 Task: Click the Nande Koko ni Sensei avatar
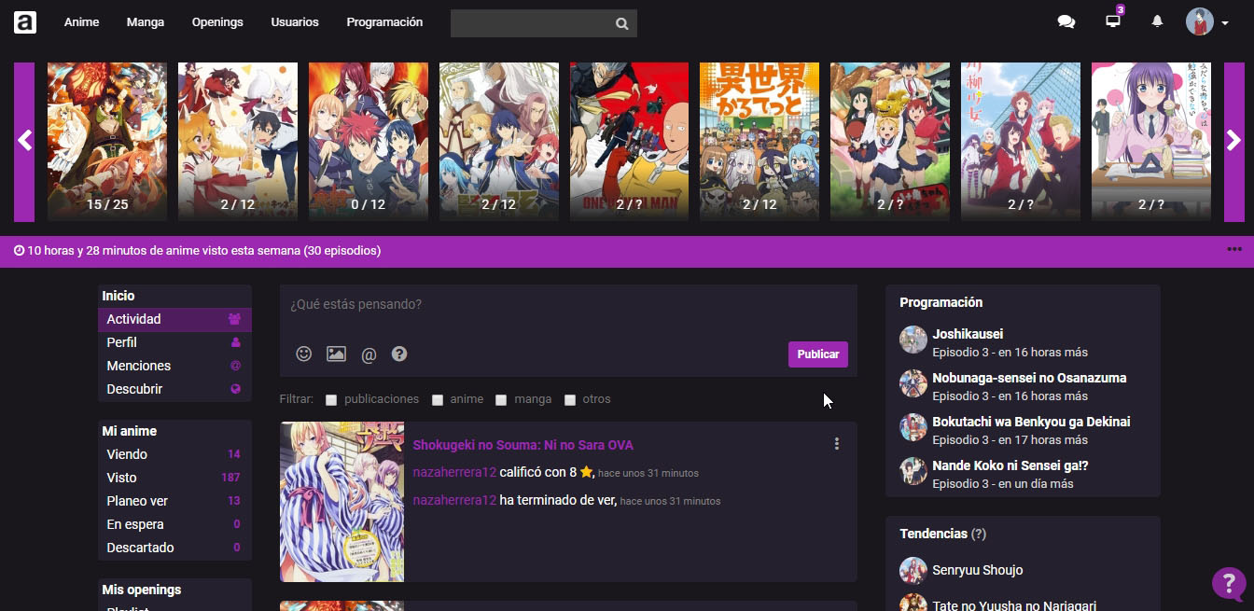click(x=913, y=471)
